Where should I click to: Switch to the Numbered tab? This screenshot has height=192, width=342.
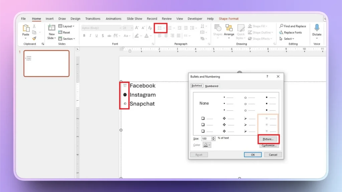coord(212,86)
